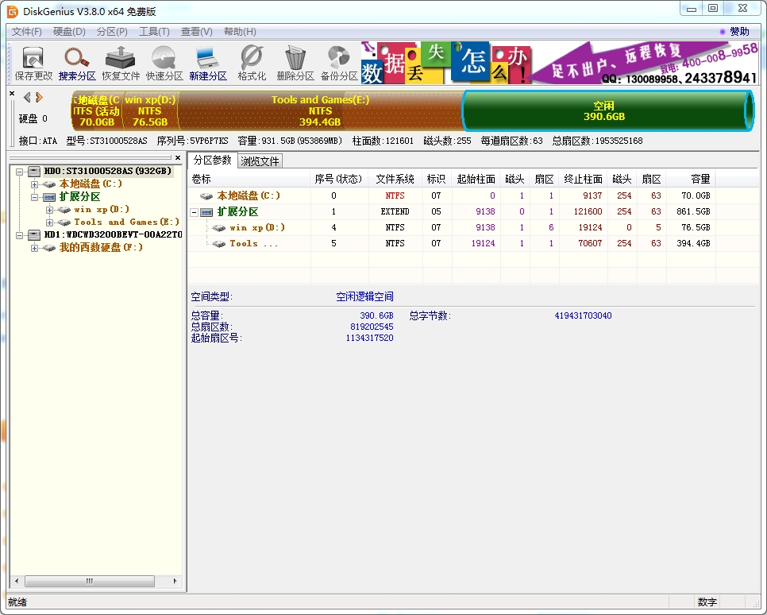Select Tools and Games(E:) in the tree
The width and height of the screenshot is (767, 615).
(127, 222)
